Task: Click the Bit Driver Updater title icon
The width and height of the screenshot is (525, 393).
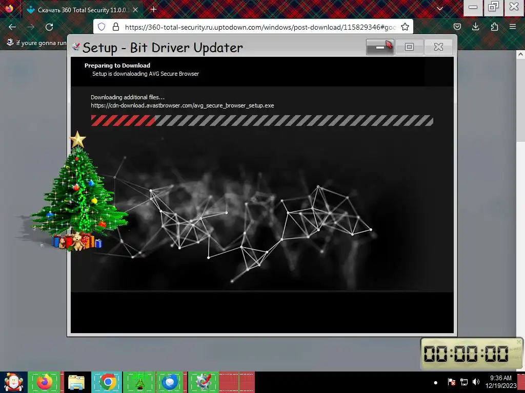Action: [76, 47]
